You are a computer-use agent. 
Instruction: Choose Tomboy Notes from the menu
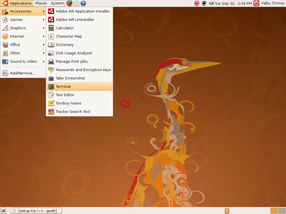tap(80, 103)
